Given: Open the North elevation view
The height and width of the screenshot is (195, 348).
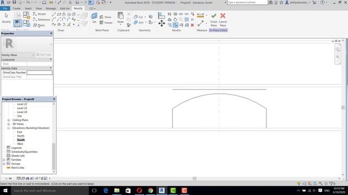Looking at the screenshot, I should click(x=21, y=136).
